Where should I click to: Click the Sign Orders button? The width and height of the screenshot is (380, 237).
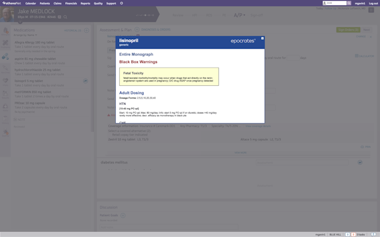pos(348,30)
